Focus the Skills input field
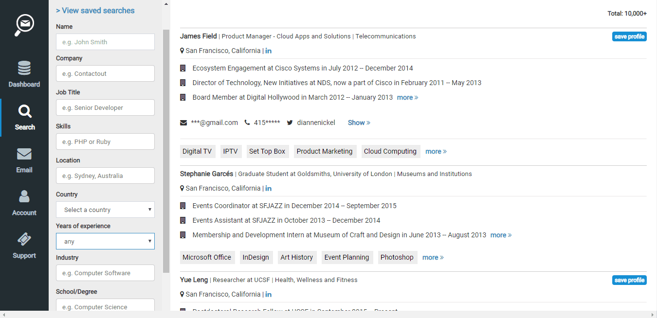Screen dimensions: 657x318 tap(105, 141)
